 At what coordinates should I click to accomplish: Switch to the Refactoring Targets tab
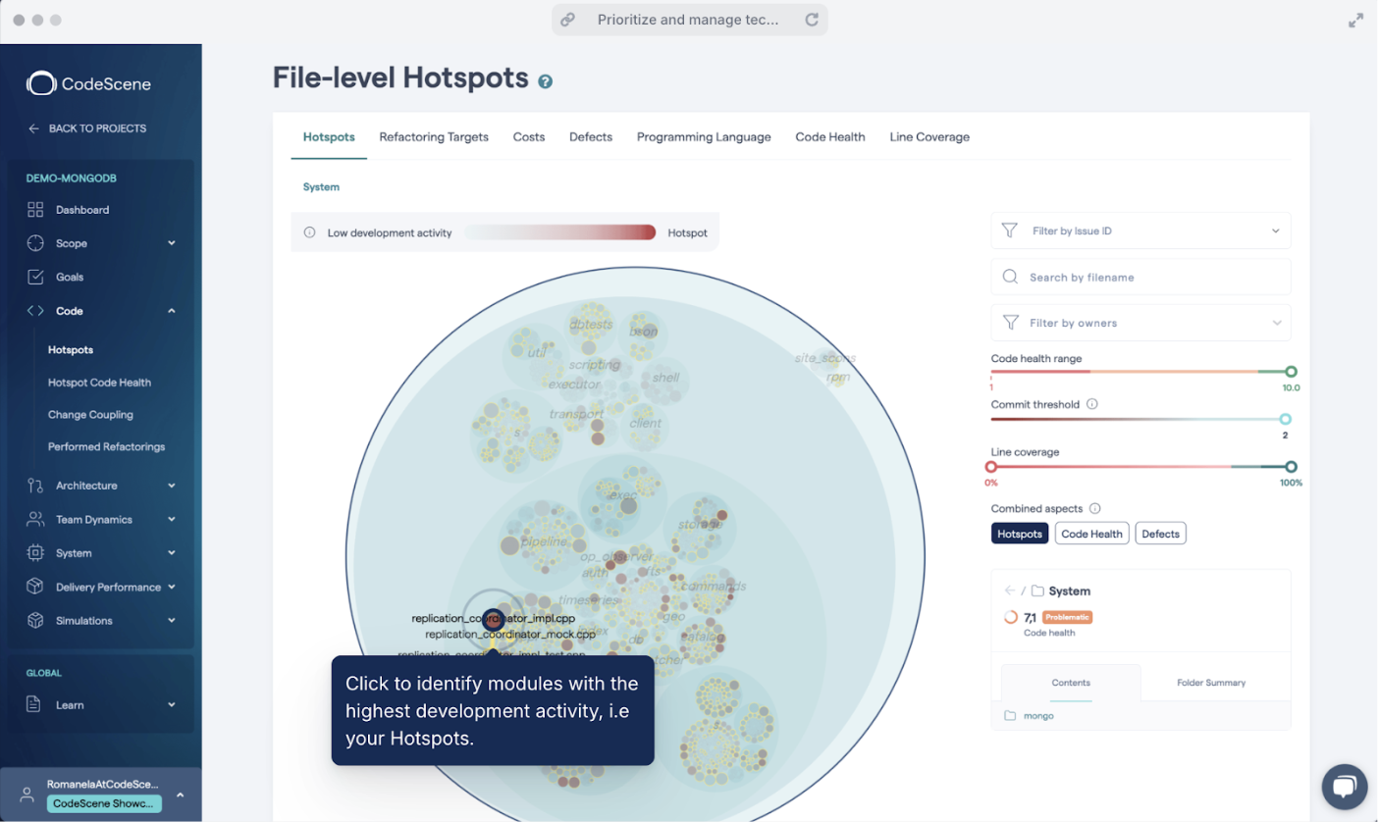click(434, 137)
